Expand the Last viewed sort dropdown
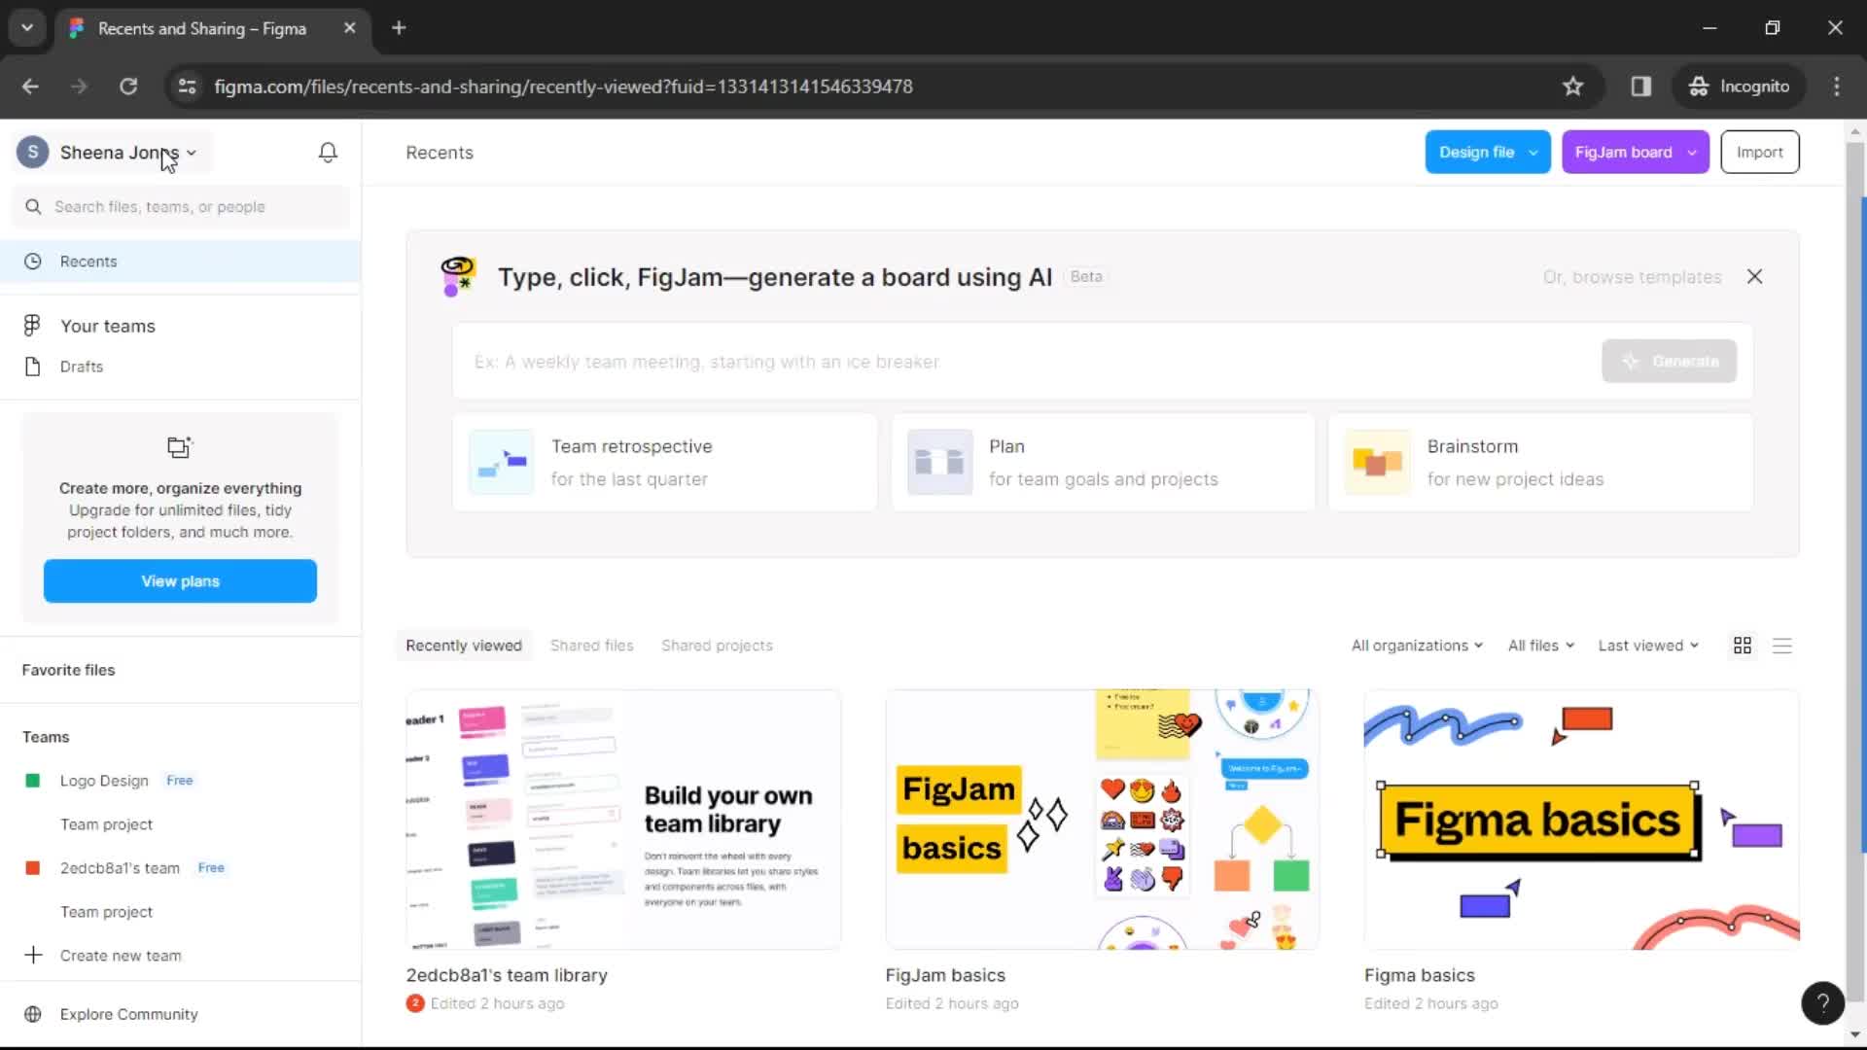 click(1648, 645)
